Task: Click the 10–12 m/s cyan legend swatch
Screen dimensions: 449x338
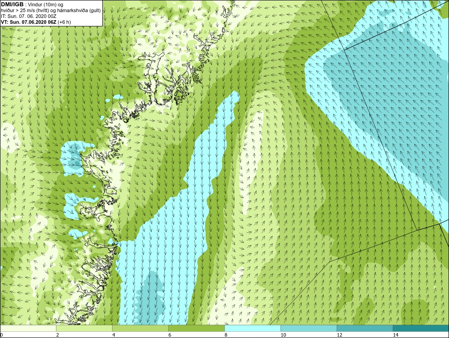Action: (309, 328)
